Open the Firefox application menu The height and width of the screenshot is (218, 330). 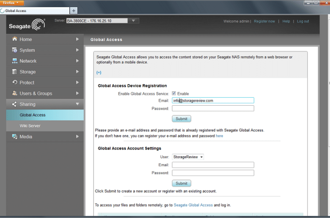tap(12, 3)
